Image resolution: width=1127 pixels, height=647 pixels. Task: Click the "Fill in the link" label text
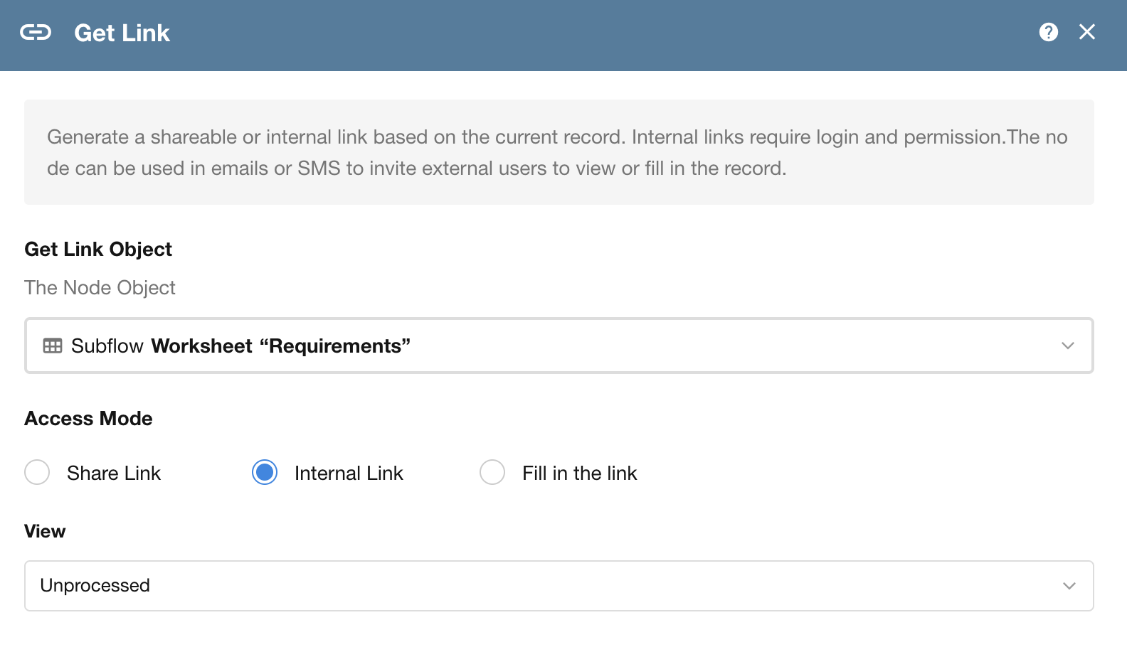tap(579, 474)
